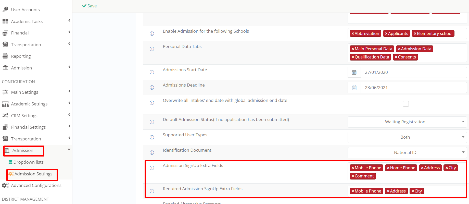Show info for Personal Data Tabs
Image resolution: width=469 pixels, height=204 pixels.
[x=152, y=49]
